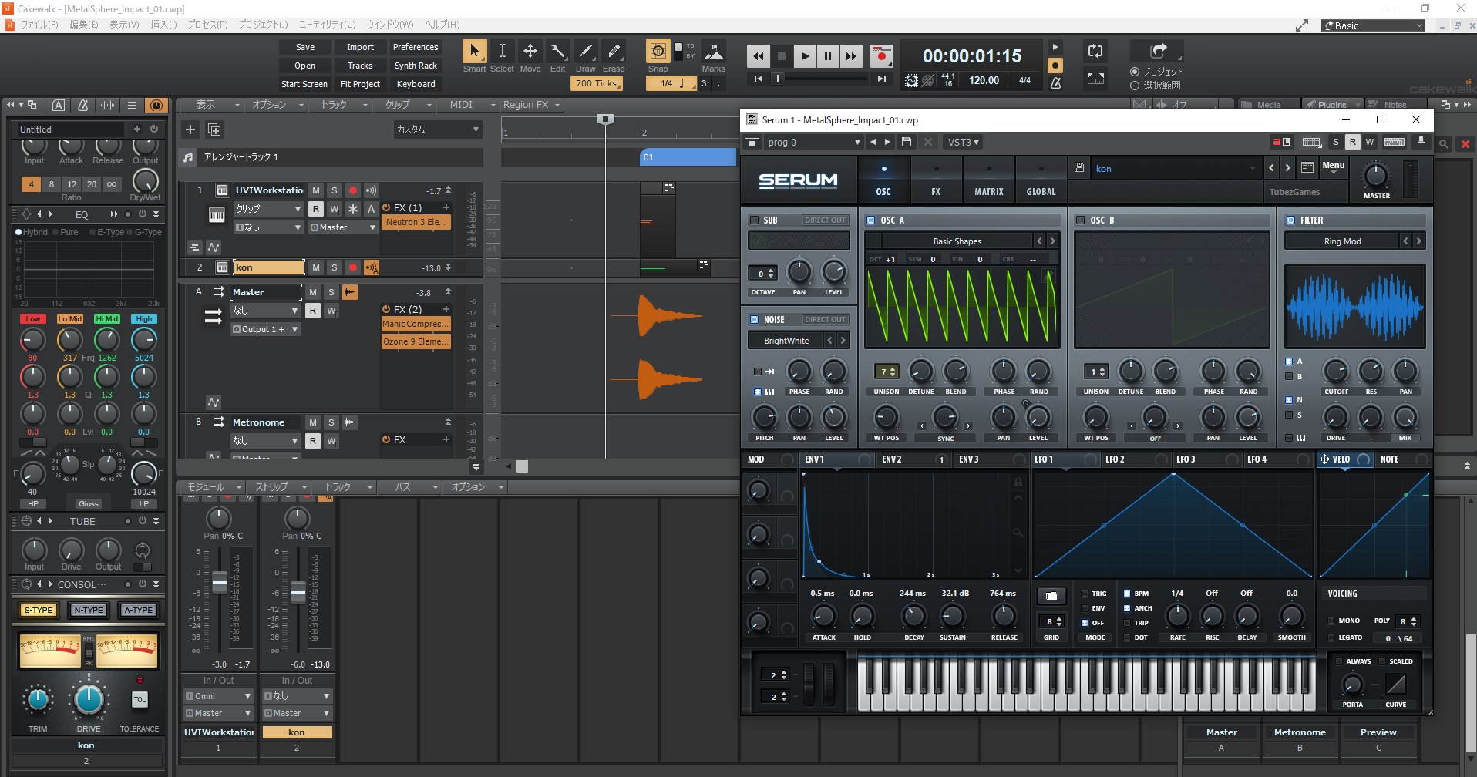The image size is (1477, 777).
Task: Toggle OSC B enable checkbox
Action: click(1081, 220)
